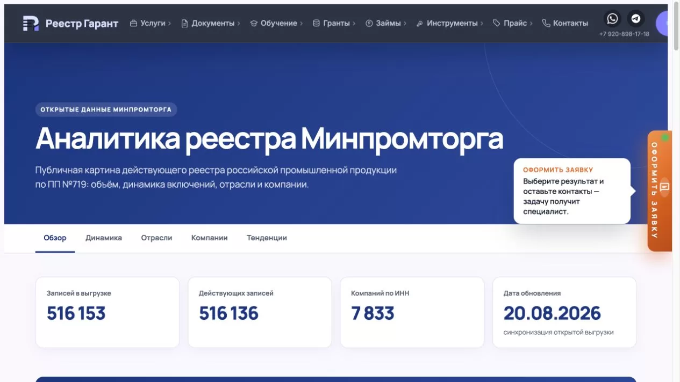Click the синхронизация открытой выгрузки caption

559,332
